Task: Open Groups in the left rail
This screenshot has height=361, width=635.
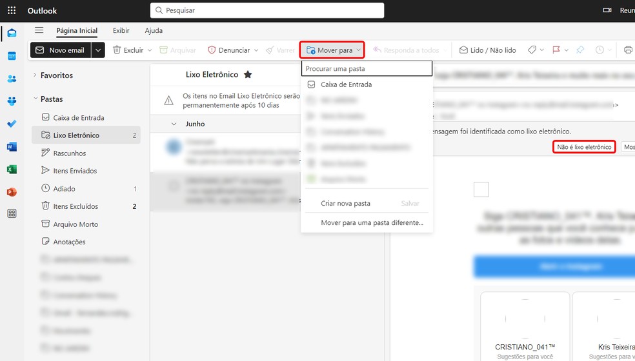Action: (x=12, y=101)
